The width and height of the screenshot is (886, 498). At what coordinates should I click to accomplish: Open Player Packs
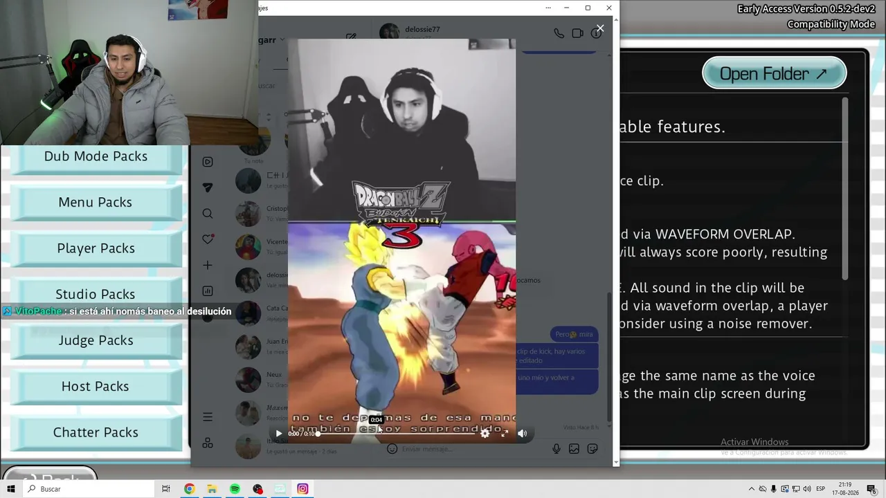[96, 248]
